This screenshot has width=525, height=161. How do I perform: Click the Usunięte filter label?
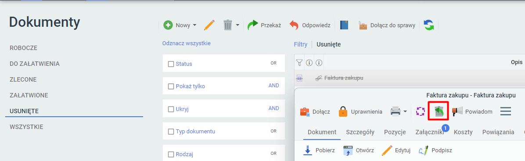click(x=329, y=44)
